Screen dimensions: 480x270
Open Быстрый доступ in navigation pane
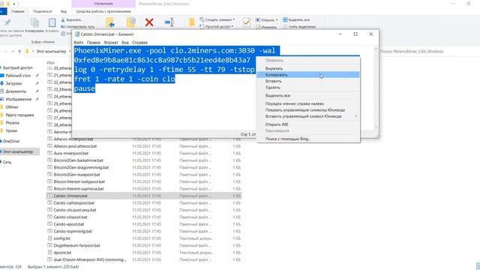coord(17,67)
